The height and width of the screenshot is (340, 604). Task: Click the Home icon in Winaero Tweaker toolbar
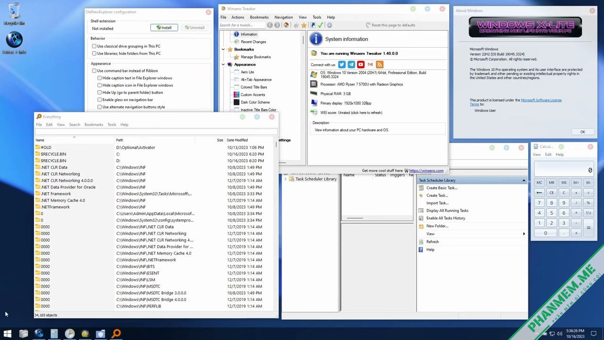pos(286,25)
